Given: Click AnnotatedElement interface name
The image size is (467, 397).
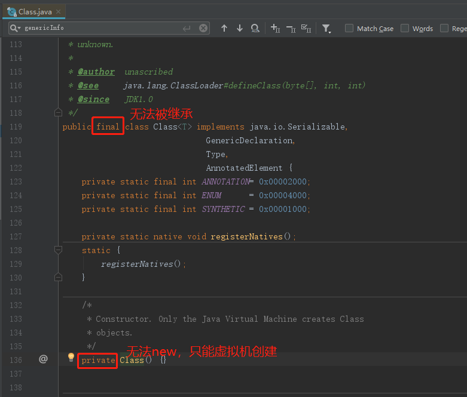Looking at the screenshot, I should click(x=244, y=168).
